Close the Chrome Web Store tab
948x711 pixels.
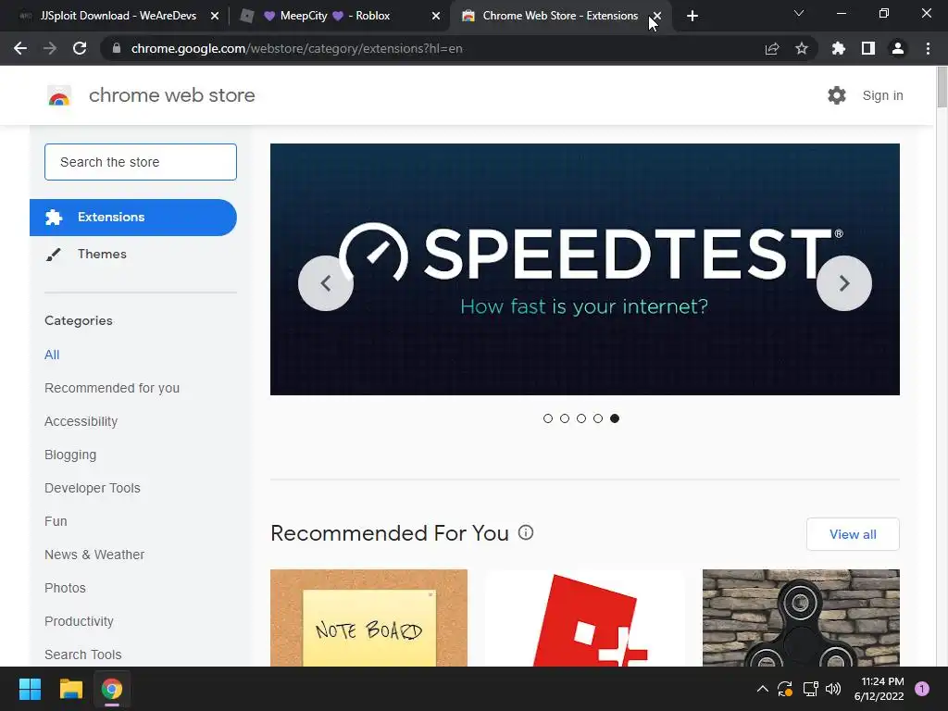[657, 16]
